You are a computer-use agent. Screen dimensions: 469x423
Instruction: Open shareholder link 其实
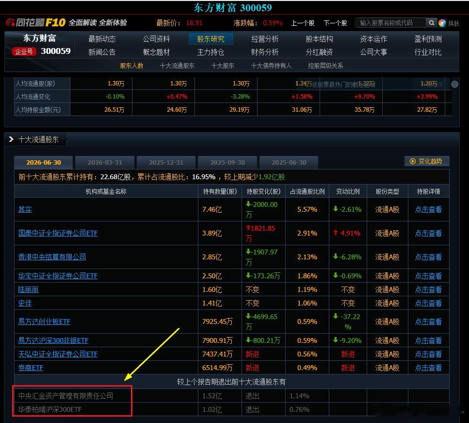coord(25,209)
